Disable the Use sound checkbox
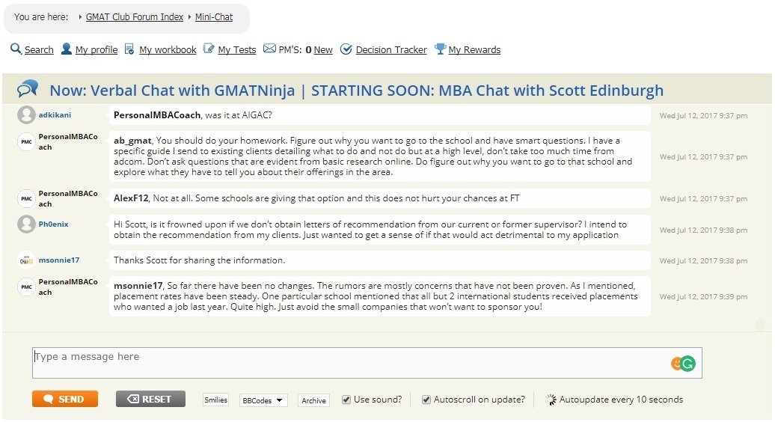 [346, 400]
